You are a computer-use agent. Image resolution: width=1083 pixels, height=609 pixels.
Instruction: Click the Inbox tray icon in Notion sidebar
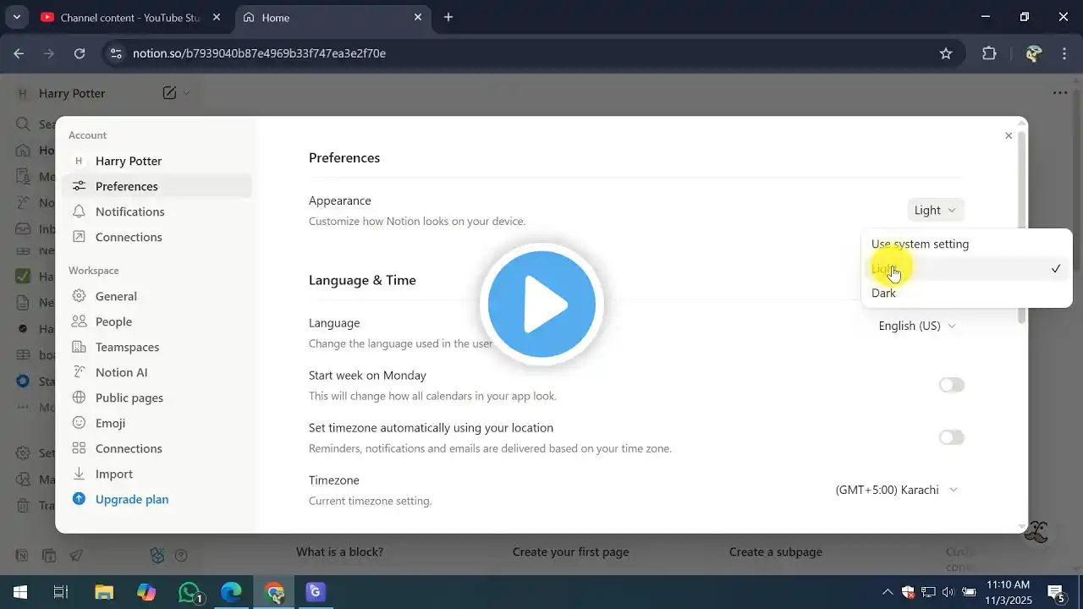coord(23,229)
